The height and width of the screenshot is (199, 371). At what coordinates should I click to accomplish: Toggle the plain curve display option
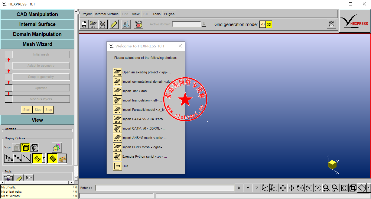click(27, 159)
